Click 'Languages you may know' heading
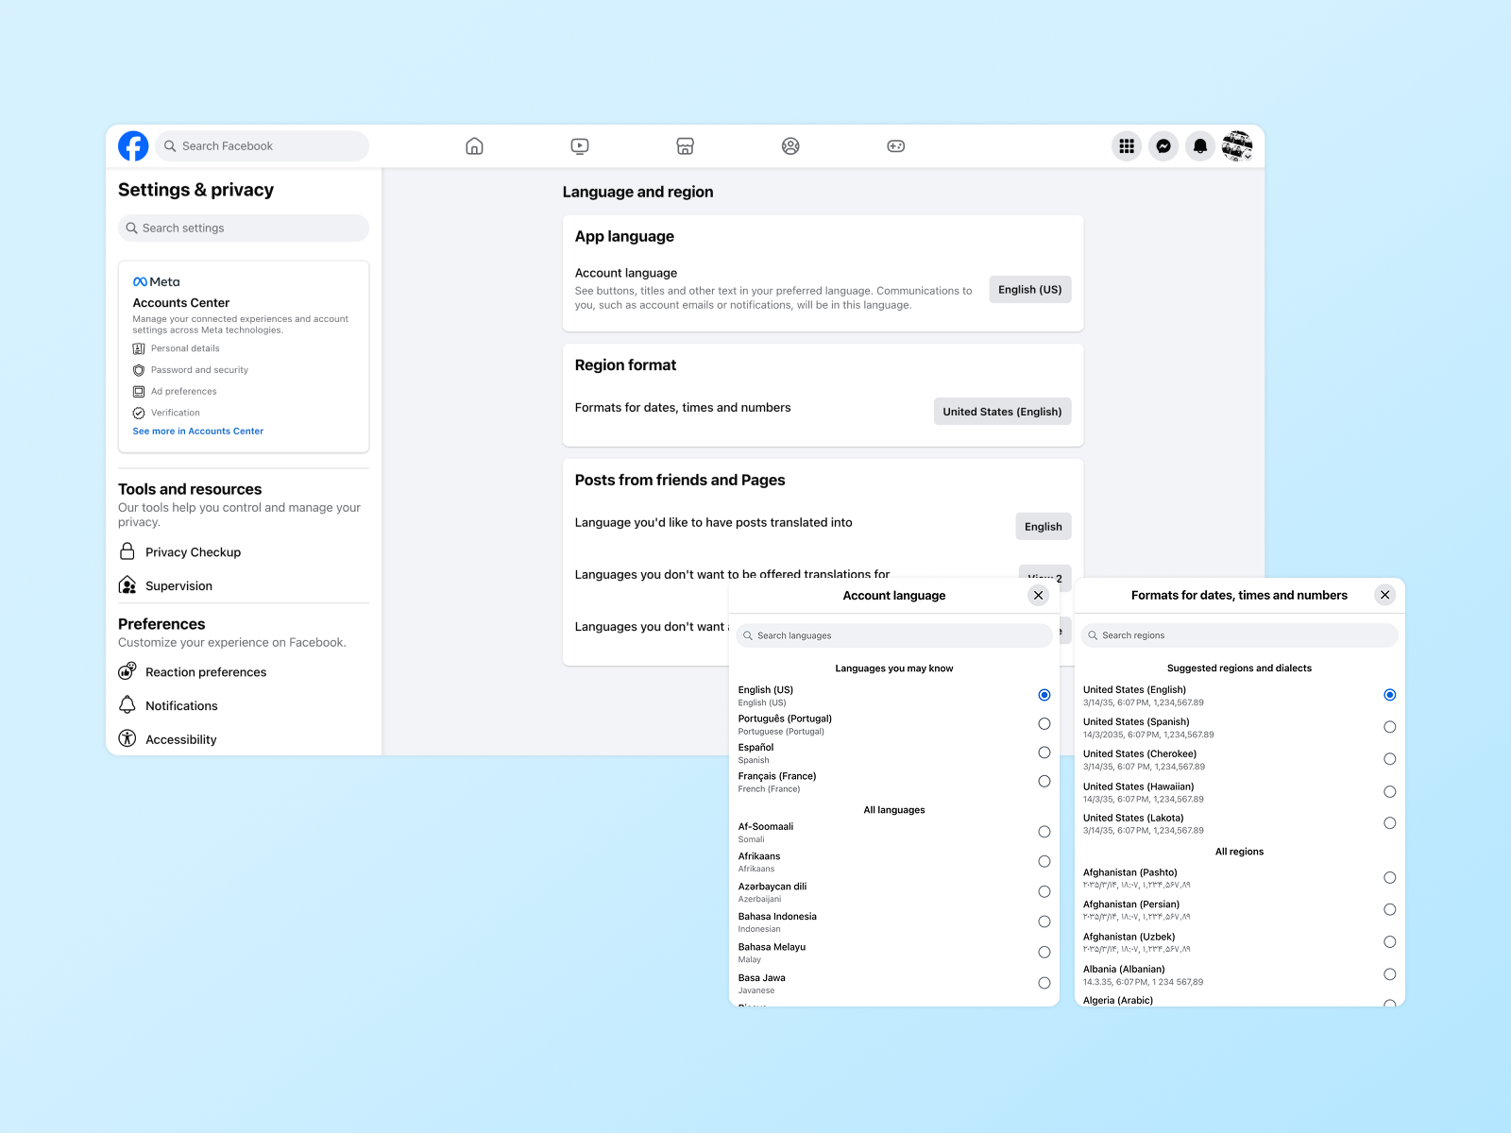This screenshot has width=1511, height=1133. pyautogui.click(x=894, y=668)
